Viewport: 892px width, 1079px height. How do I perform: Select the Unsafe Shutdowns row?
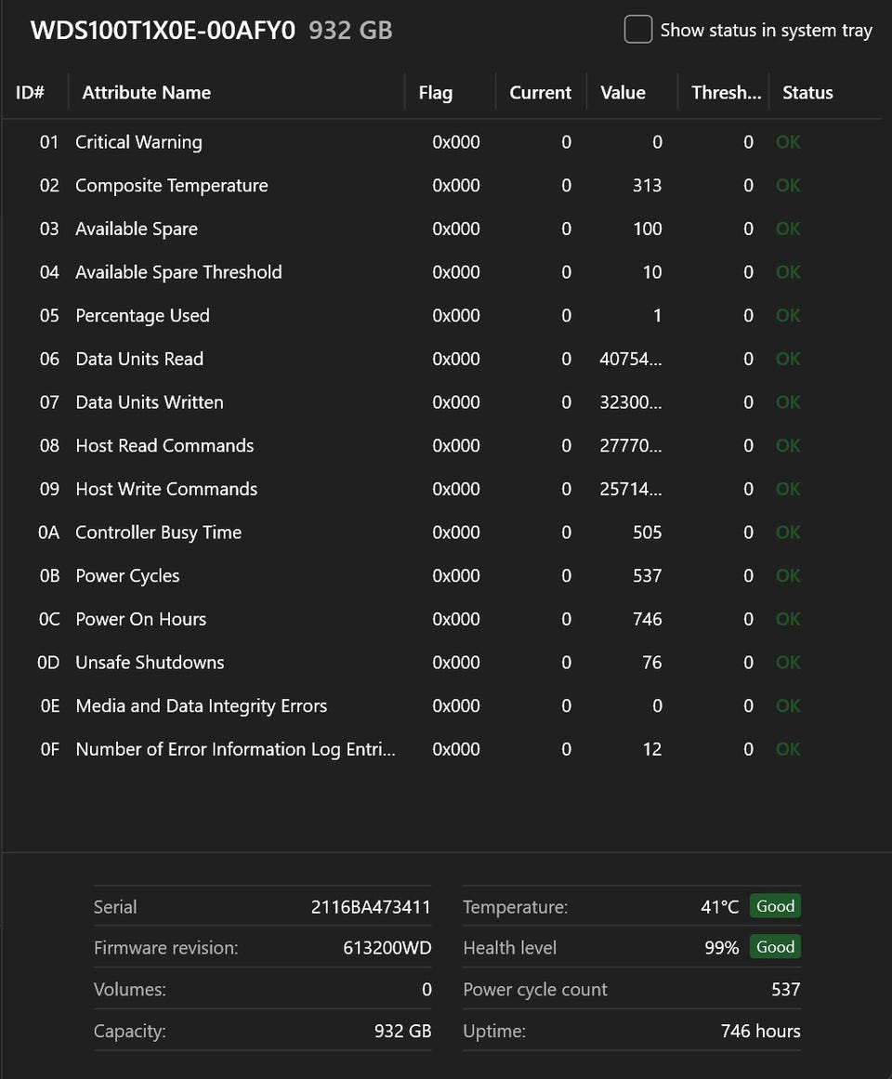pyautogui.click(x=441, y=662)
